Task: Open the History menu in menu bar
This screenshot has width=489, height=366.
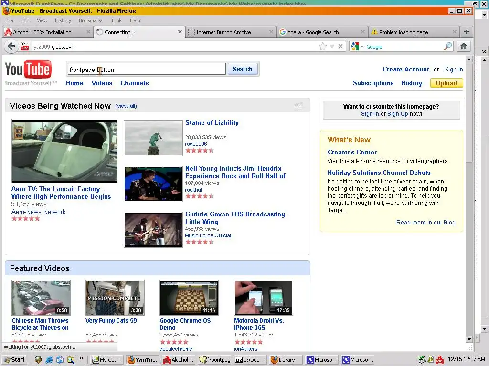Action: click(x=63, y=20)
